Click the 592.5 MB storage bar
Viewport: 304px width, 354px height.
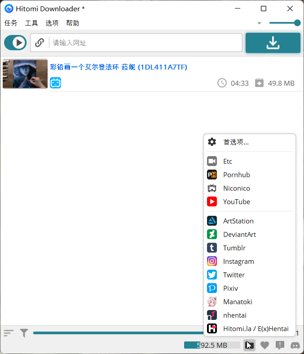point(212,345)
